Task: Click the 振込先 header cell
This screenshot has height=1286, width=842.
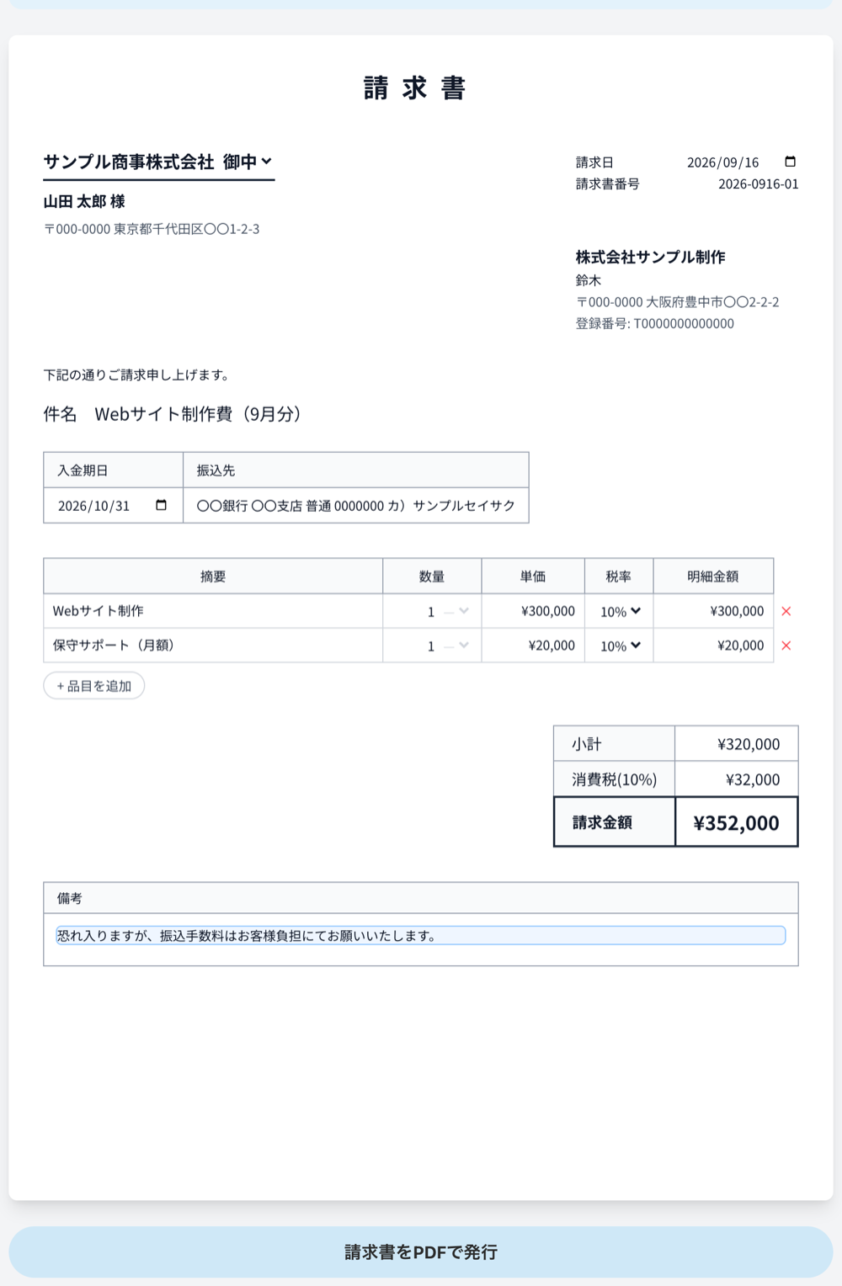Action: point(356,470)
